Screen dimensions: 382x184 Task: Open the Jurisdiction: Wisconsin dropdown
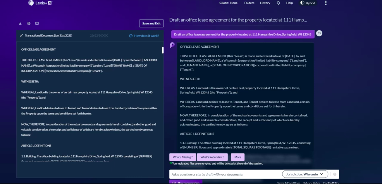point(305,174)
